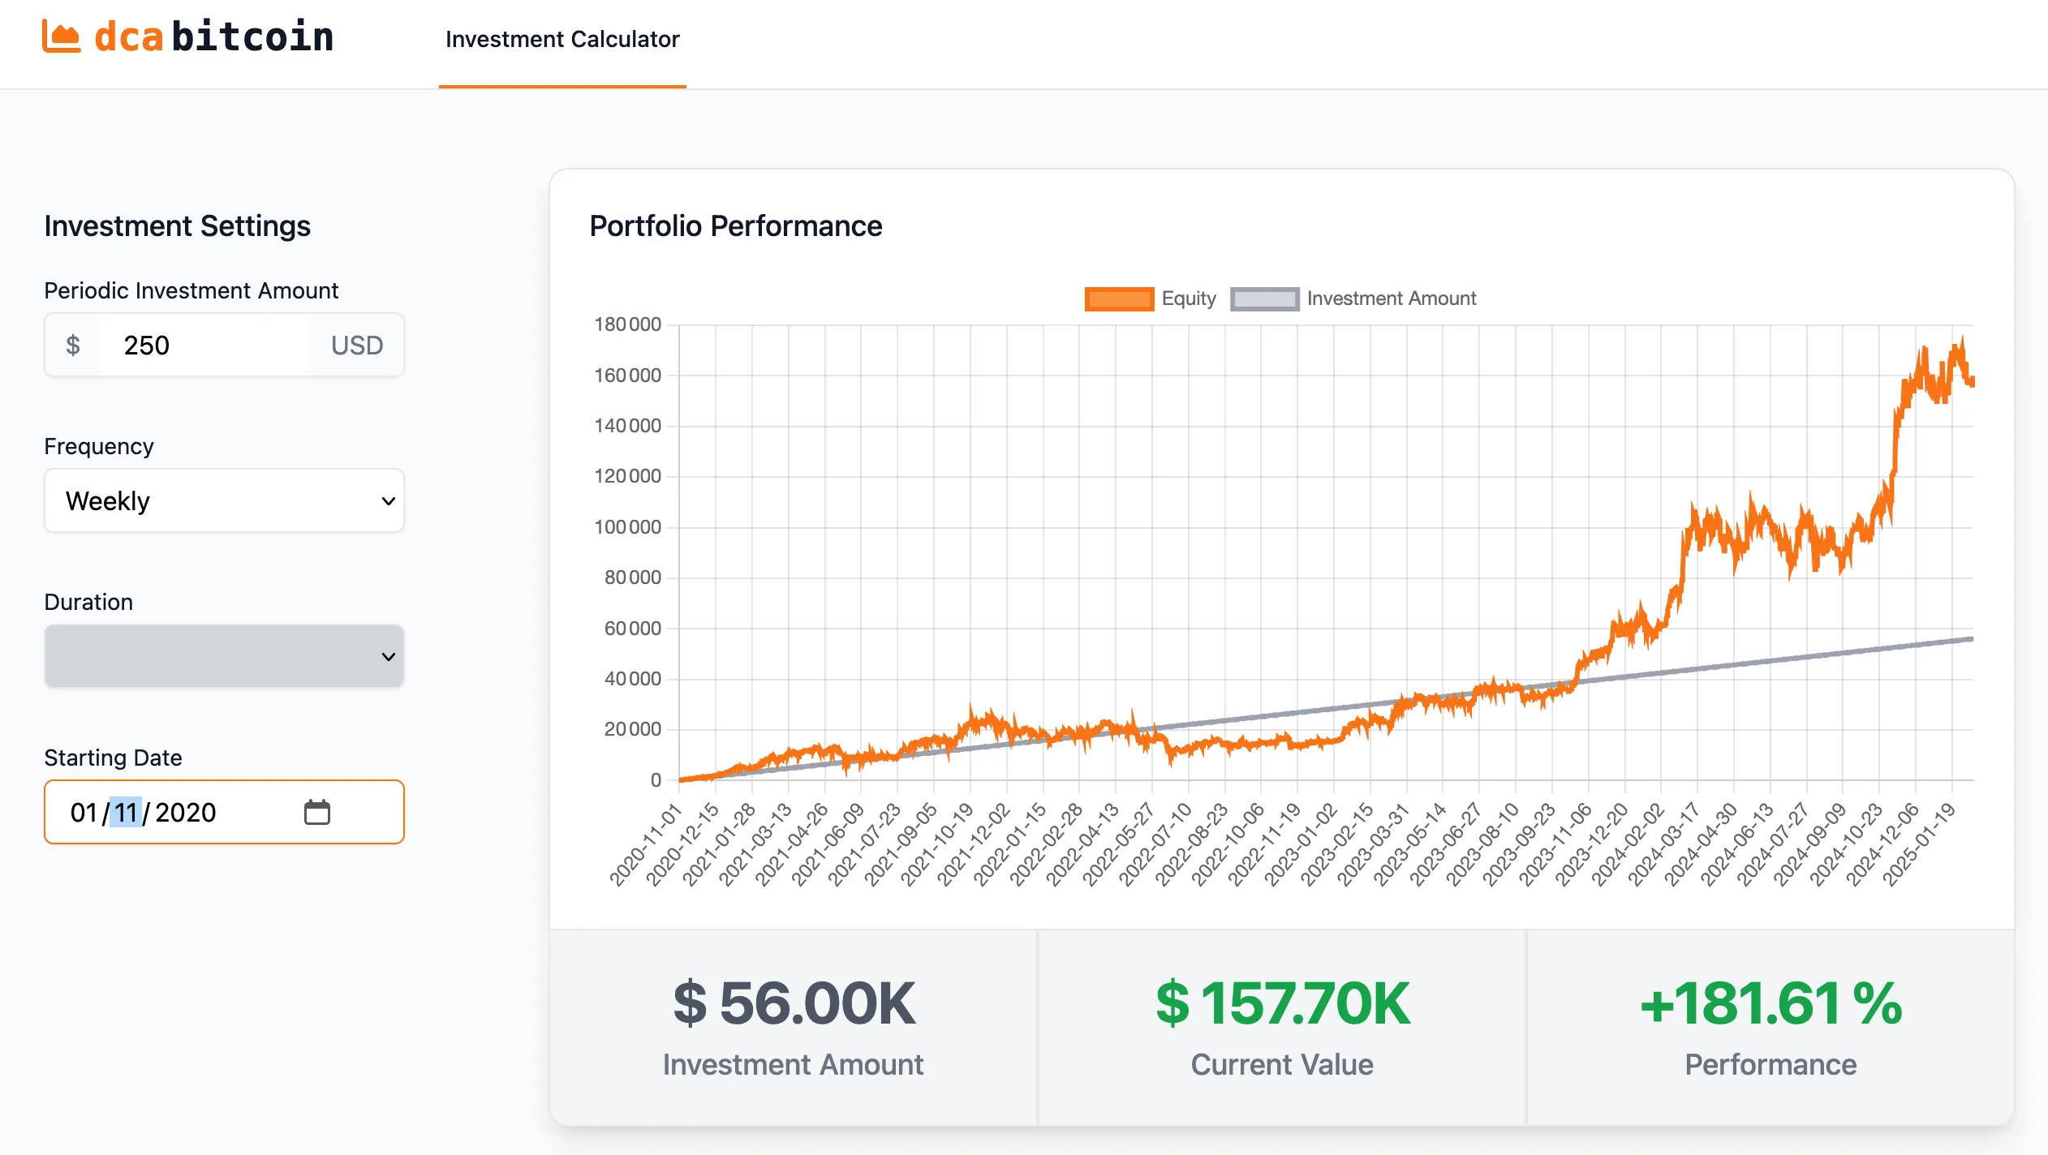The image size is (2048, 1155).
Task: Click the USD currency label
Action: pos(357,346)
